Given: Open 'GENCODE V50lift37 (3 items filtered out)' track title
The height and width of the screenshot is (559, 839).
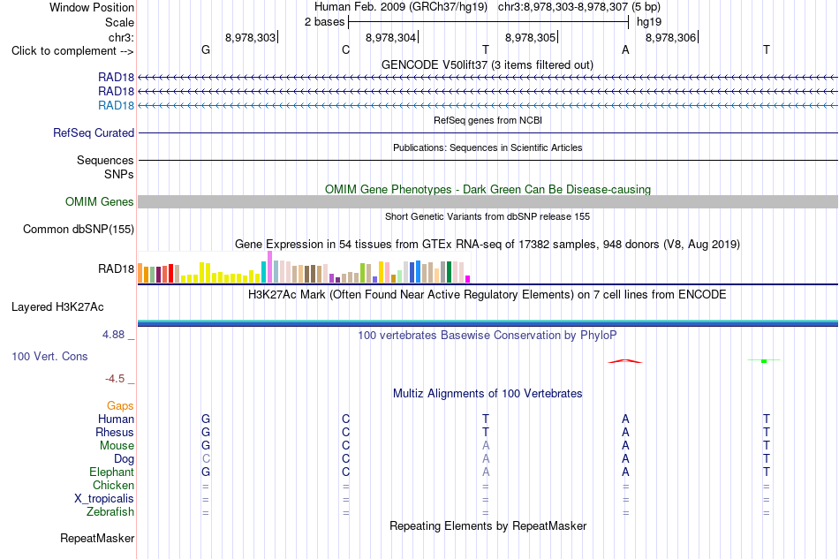Looking at the screenshot, I should point(488,64).
